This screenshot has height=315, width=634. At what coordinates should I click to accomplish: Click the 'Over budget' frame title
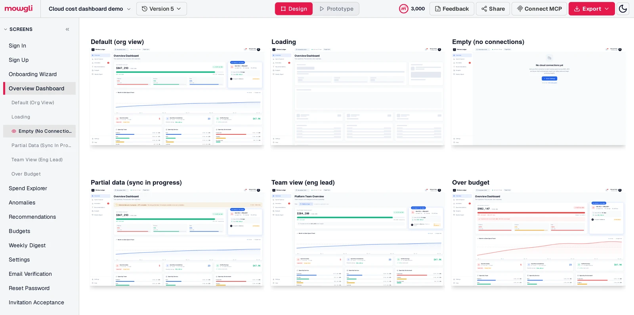tap(471, 182)
